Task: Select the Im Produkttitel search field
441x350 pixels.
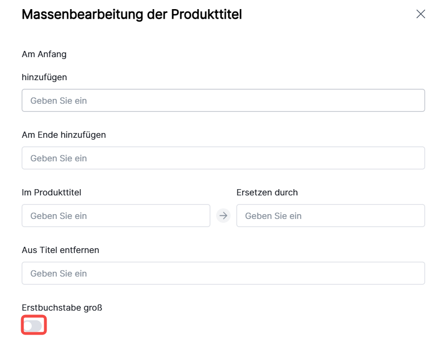Action: tap(116, 216)
